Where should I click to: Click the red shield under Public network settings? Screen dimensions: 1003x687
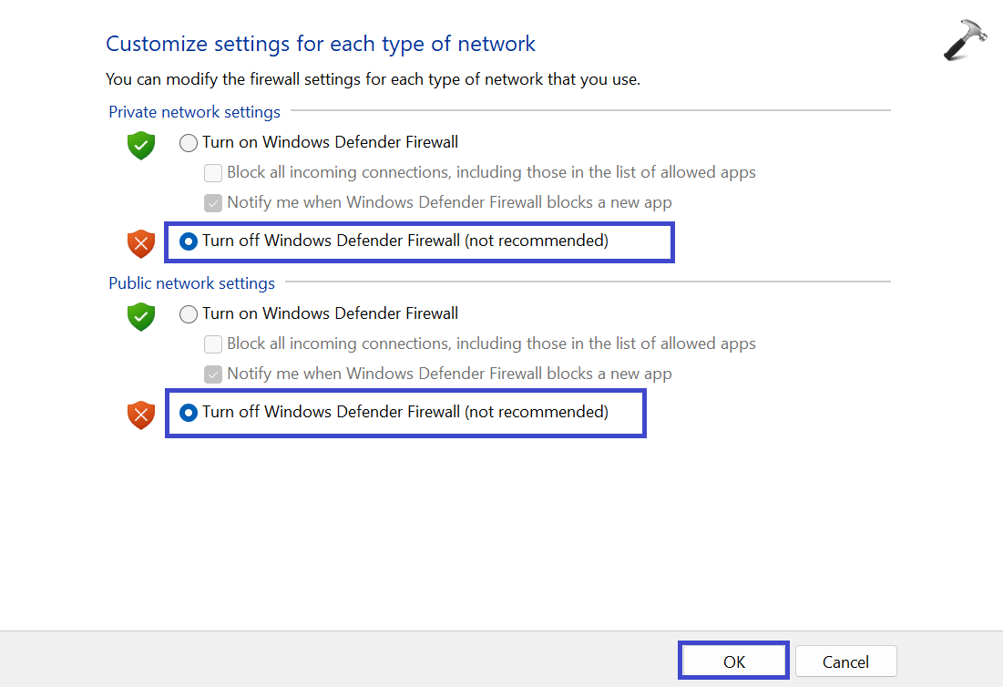coord(141,415)
